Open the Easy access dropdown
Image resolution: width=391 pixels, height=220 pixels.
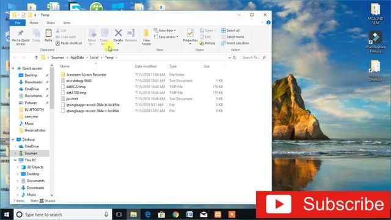coord(166,37)
